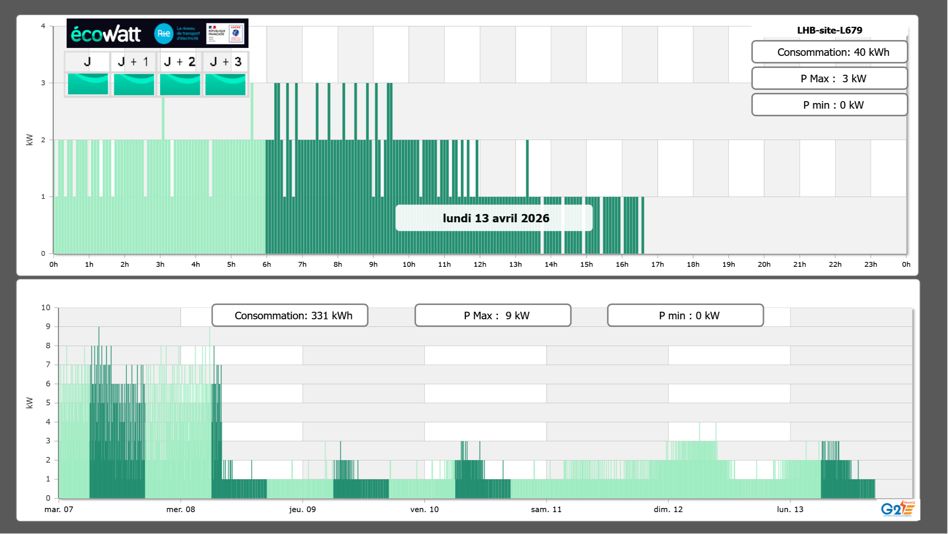The height and width of the screenshot is (534, 948).
Task: Click the green signal icon under J + 2
Action: click(x=180, y=84)
